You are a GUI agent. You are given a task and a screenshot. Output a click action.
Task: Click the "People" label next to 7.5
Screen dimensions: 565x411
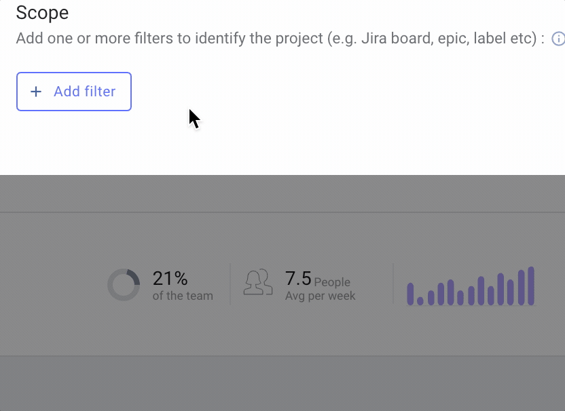332,282
